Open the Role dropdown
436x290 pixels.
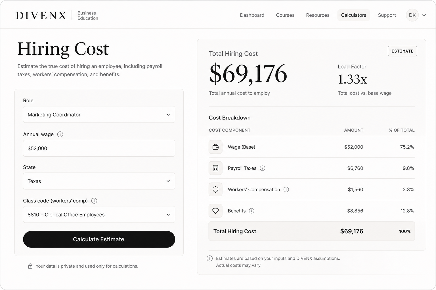(99, 114)
